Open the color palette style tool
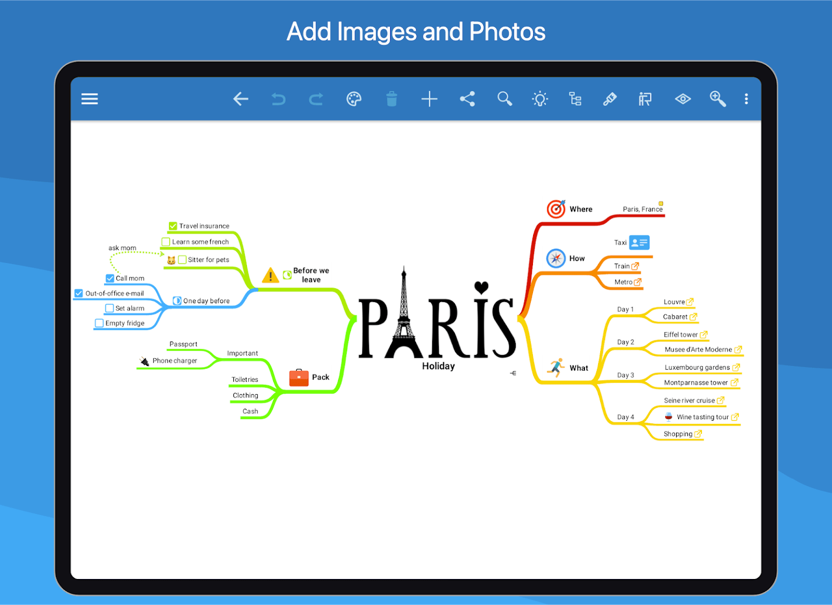This screenshot has width=832, height=605. [354, 99]
